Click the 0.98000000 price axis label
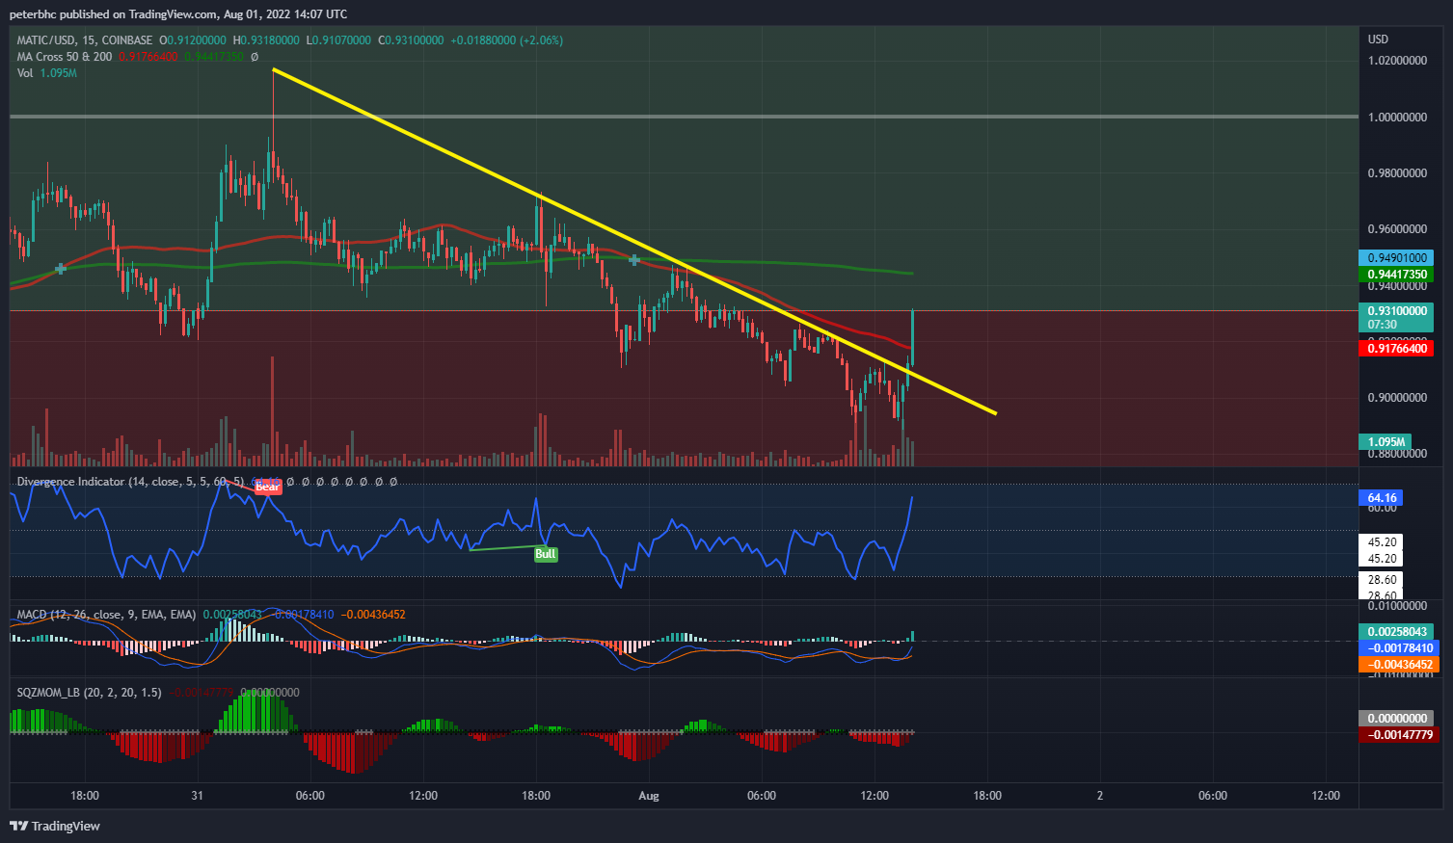The image size is (1453, 843). coord(1397,173)
